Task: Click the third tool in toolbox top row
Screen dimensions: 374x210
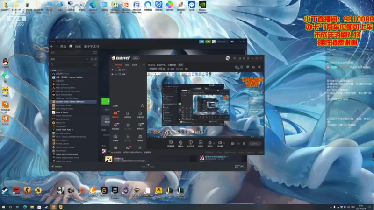Action: point(140,114)
